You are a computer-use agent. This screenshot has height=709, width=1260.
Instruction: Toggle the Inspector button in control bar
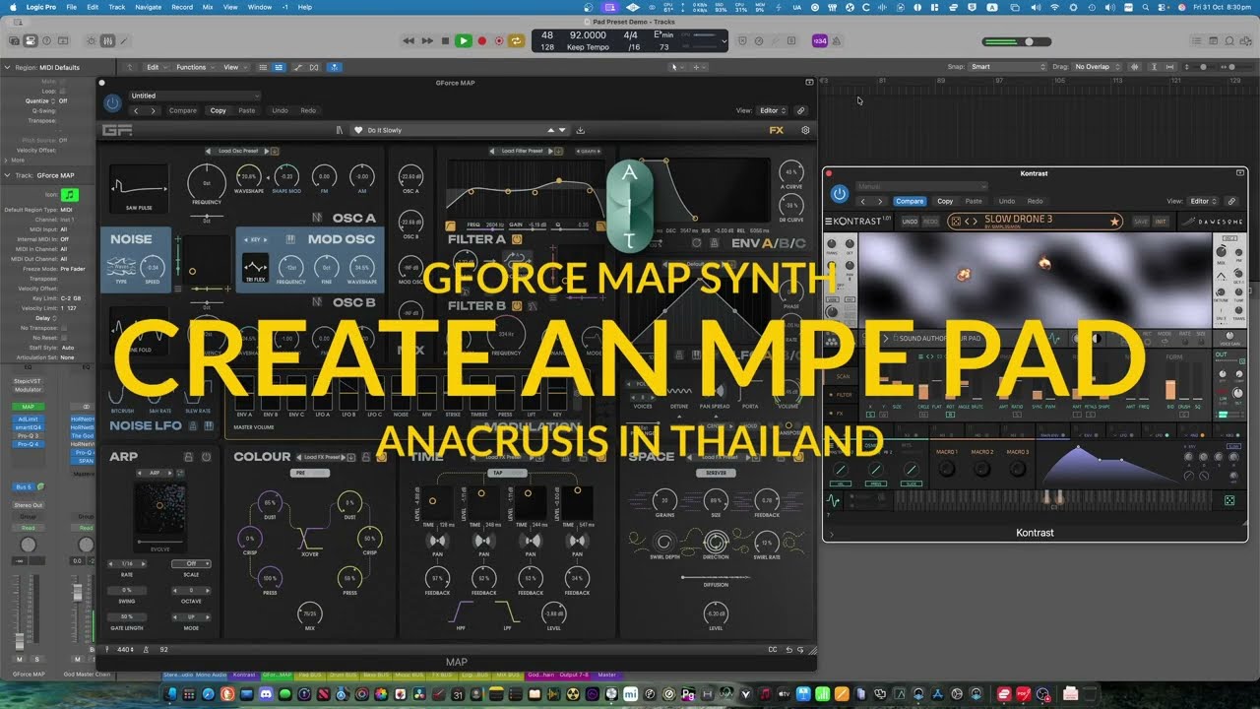(x=31, y=40)
